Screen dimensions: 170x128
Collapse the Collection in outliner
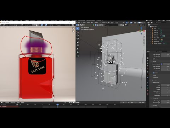click(x=149, y=27)
